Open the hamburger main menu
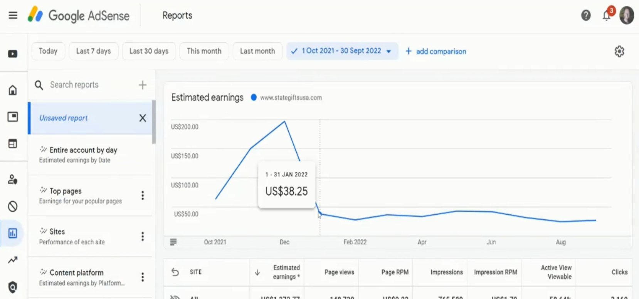 [x=13, y=15]
